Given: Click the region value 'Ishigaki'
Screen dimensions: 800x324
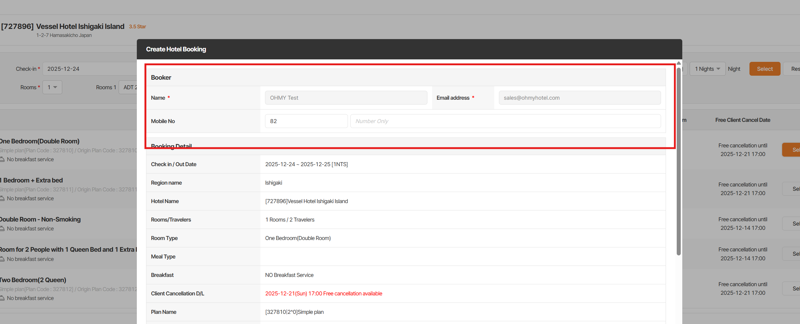Looking at the screenshot, I should [x=274, y=183].
